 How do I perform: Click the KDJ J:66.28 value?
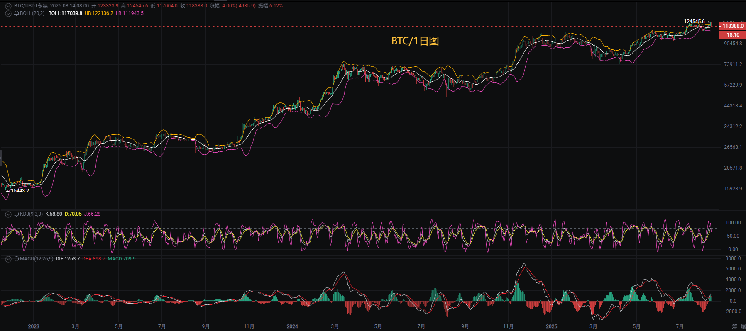click(x=92, y=214)
